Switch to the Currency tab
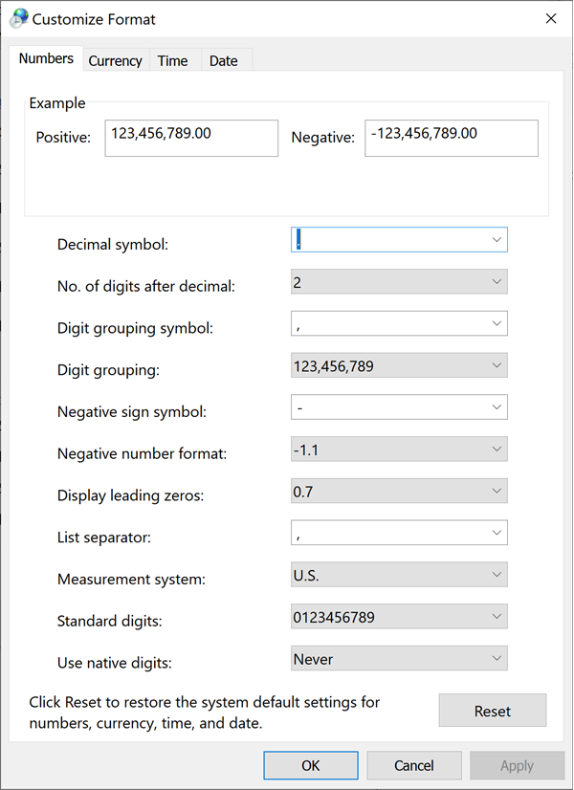574x790 pixels. [x=115, y=60]
